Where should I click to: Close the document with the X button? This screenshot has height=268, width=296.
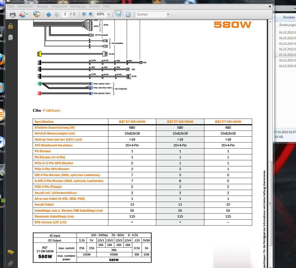(x=270, y=7)
